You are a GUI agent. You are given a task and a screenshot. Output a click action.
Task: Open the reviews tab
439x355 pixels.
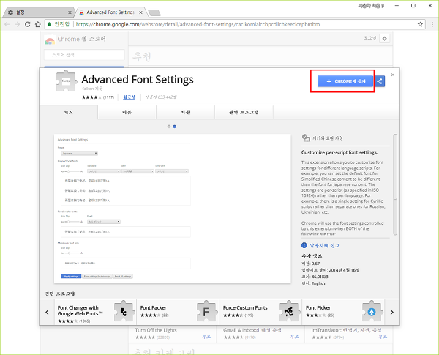click(x=127, y=112)
